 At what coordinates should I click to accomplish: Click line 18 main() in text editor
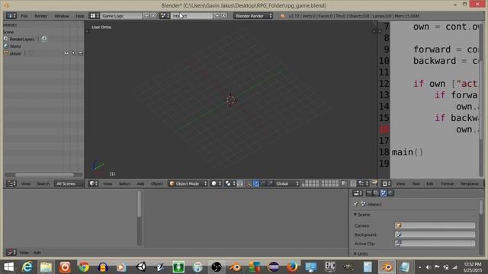click(x=407, y=152)
